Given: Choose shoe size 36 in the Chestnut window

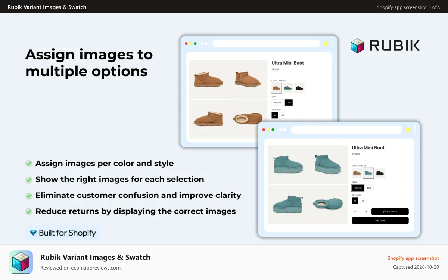Looking at the screenshot, I should [275, 115].
